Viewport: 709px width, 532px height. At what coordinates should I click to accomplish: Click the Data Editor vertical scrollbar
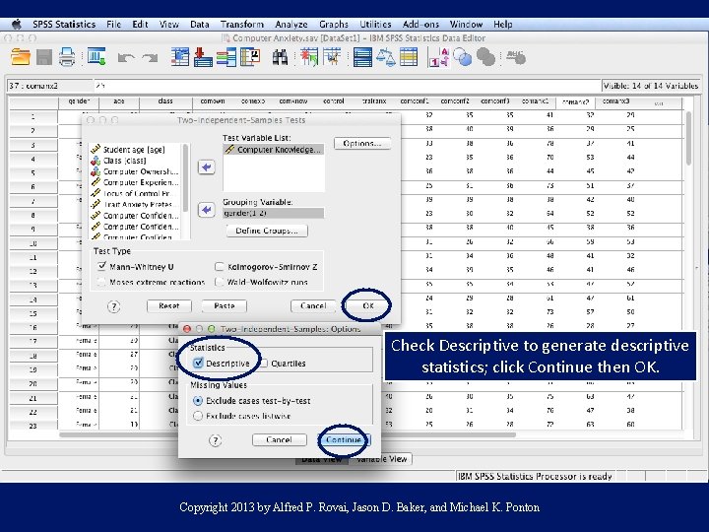[x=688, y=139]
